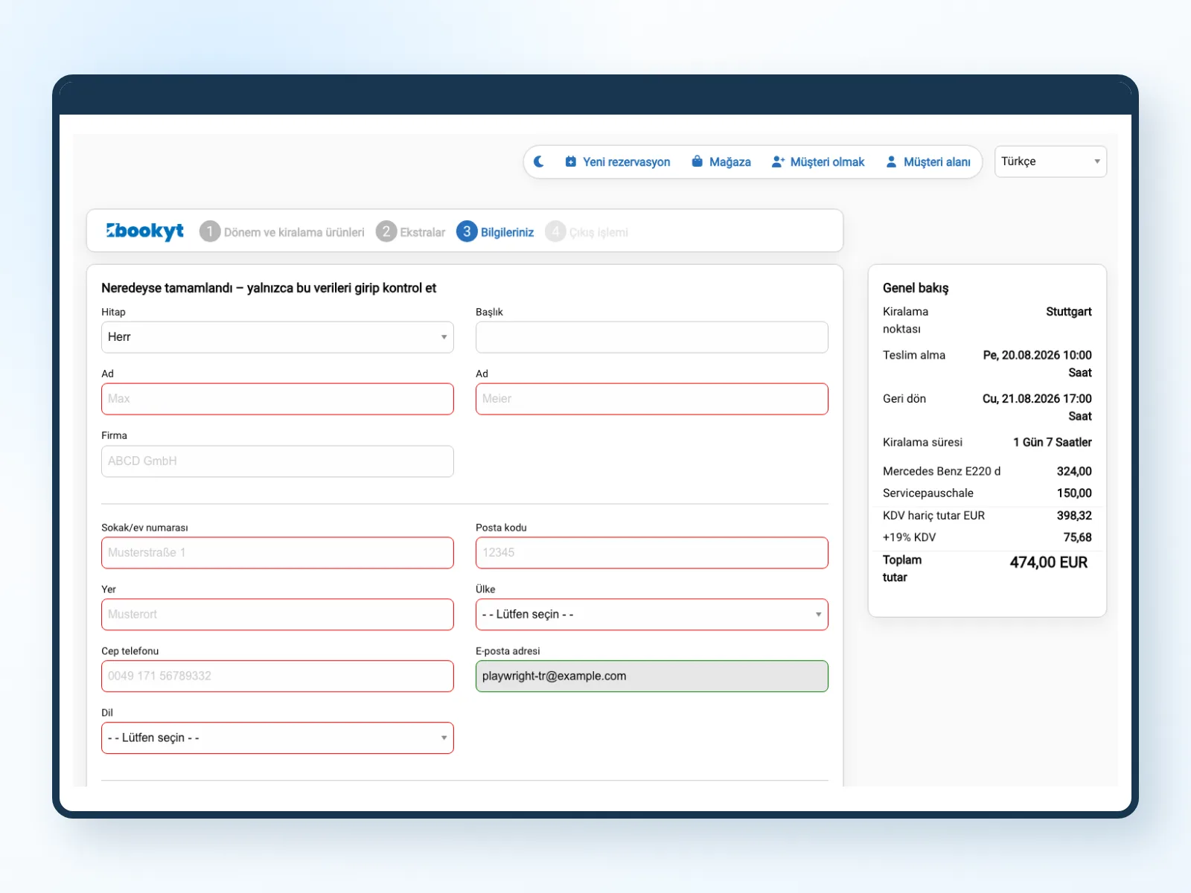Click the Müşteri alanı person icon
This screenshot has height=893, width=1191.
891,161
